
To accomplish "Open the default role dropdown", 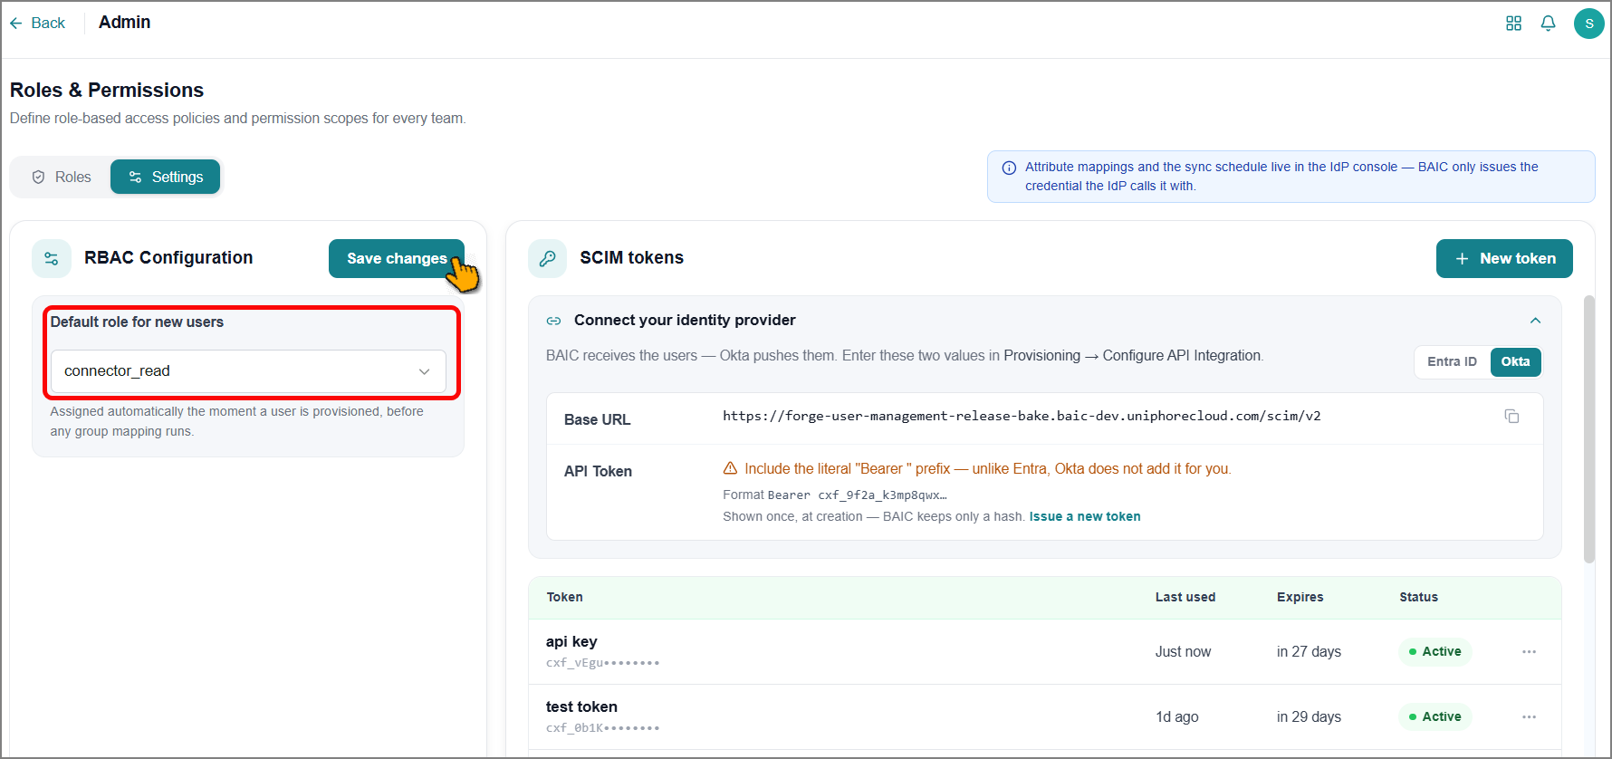I will (x=248, y=371).
